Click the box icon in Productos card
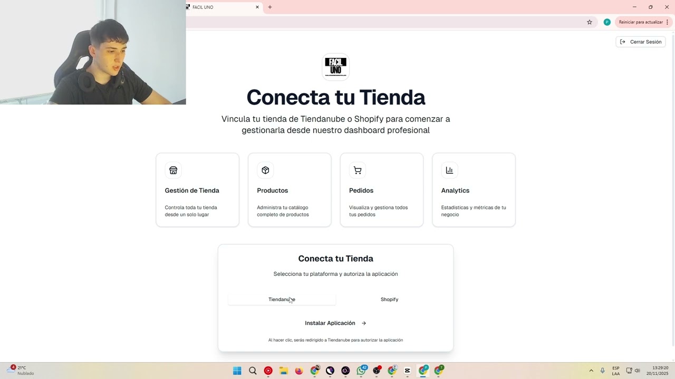675x379 pixels. 265,170
